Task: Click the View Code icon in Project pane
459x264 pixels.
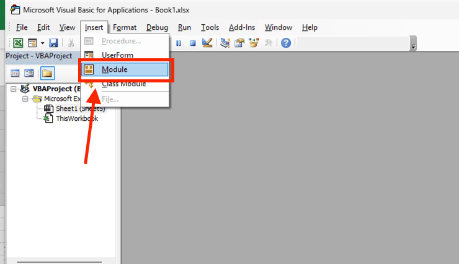Action: [15, 73]
